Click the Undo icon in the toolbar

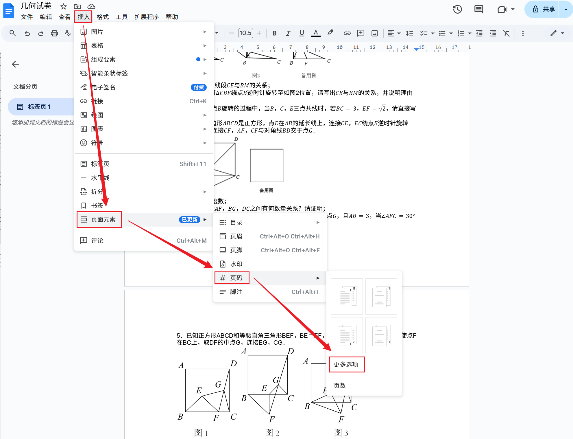tap(27, 33)
